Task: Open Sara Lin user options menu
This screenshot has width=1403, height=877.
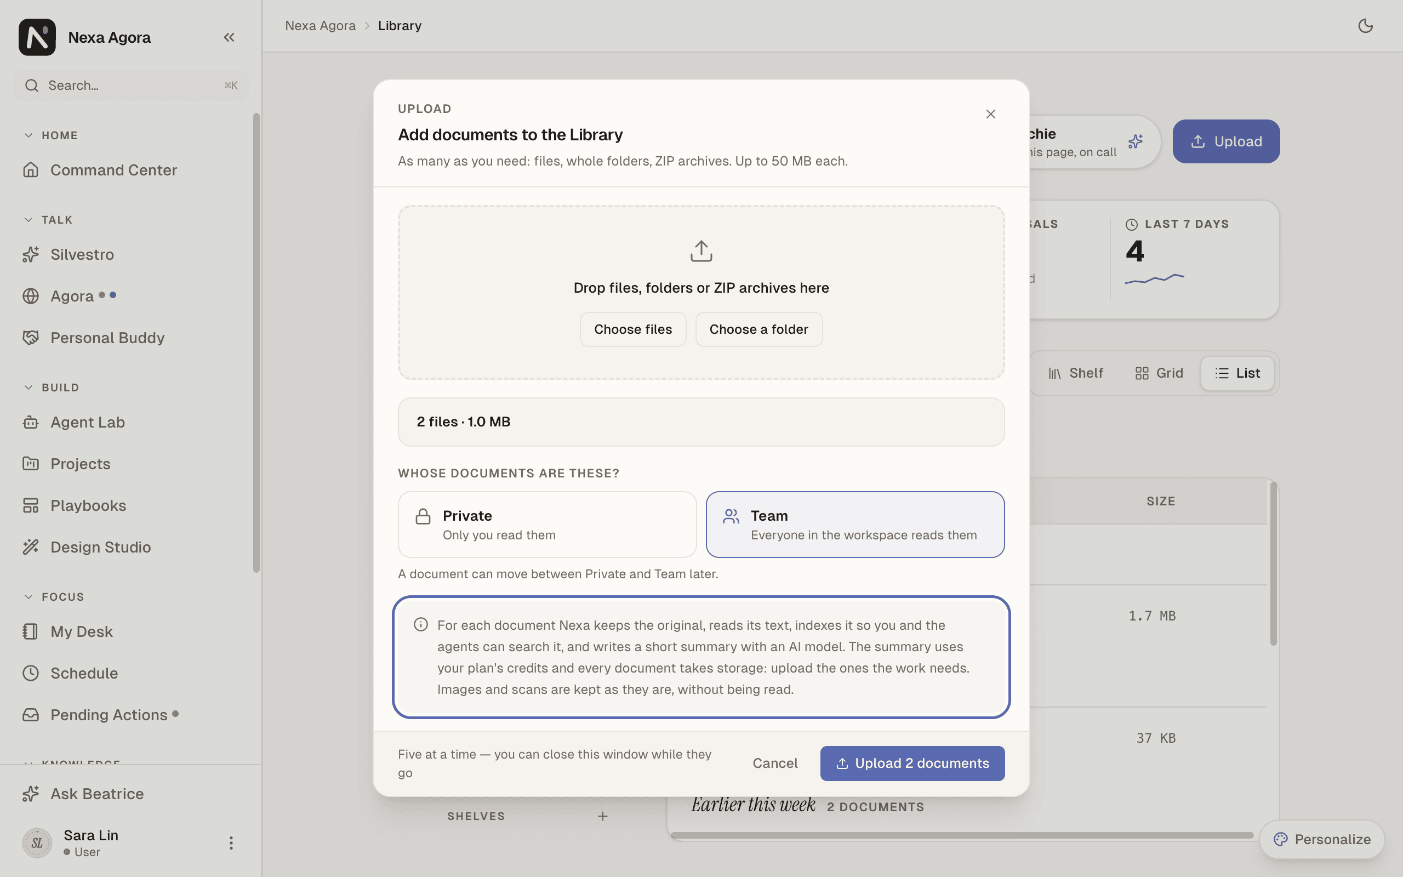Action: 231,843
